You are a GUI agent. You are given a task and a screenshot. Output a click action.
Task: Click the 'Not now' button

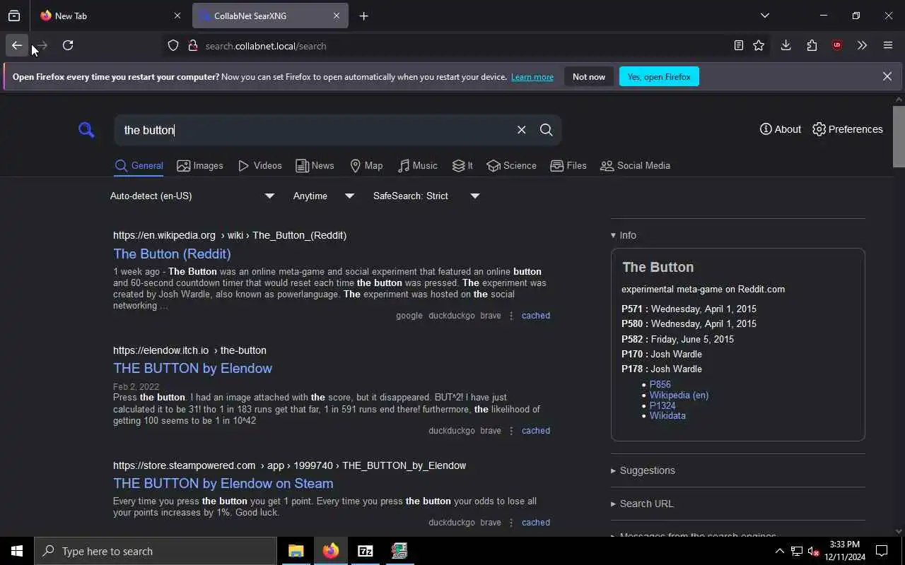click(x=589, y=77)
